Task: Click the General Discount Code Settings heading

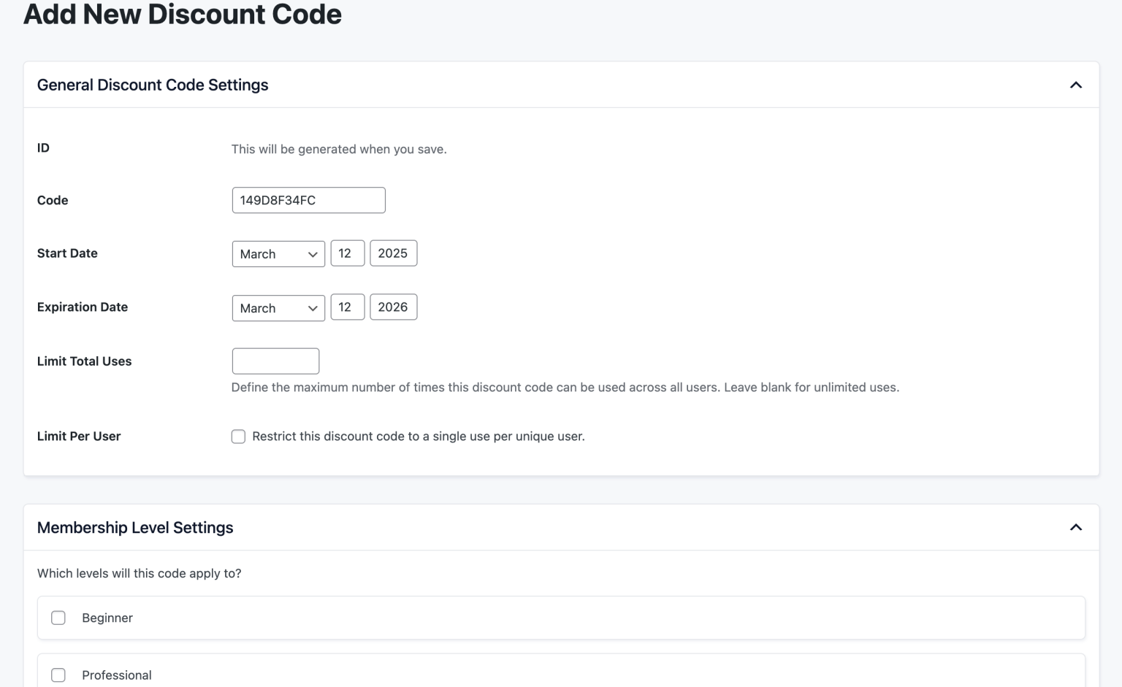Action: pyautogui.click(x=153, y=85)
